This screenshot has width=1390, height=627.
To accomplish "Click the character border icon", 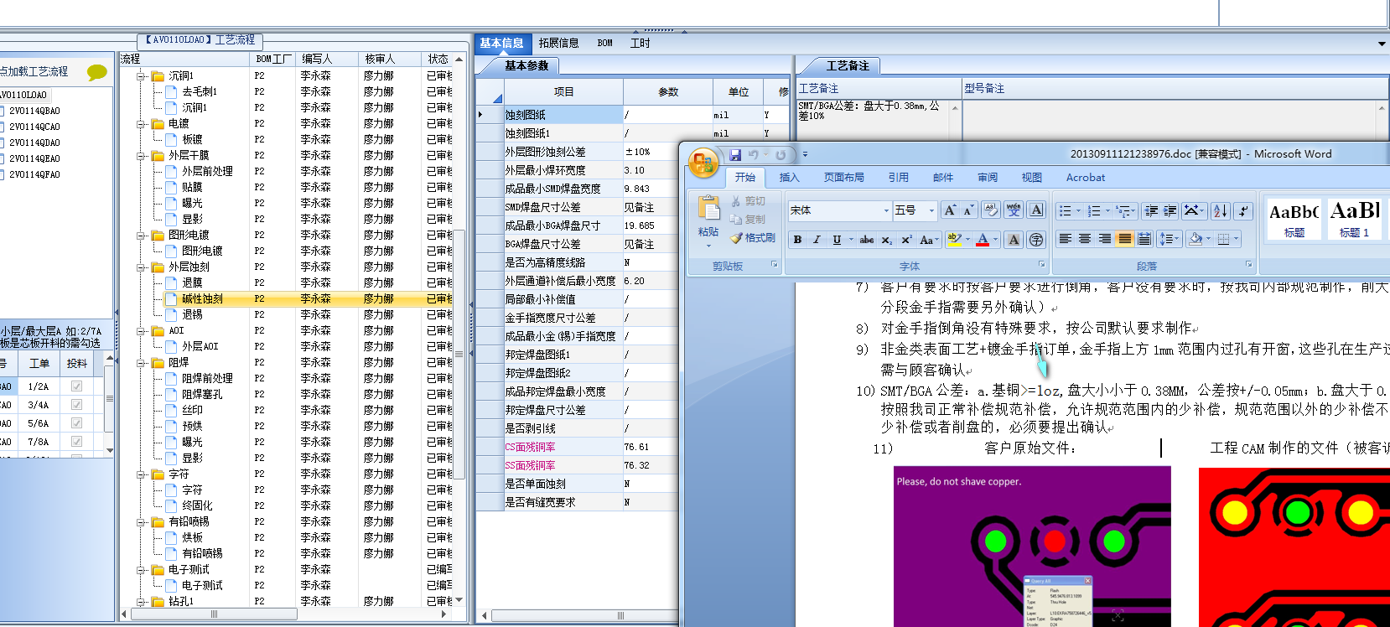I will [1036, 210].
